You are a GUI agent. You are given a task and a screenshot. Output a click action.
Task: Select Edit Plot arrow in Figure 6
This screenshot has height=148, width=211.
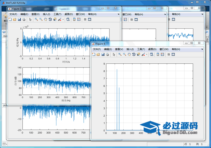point(114,54)
